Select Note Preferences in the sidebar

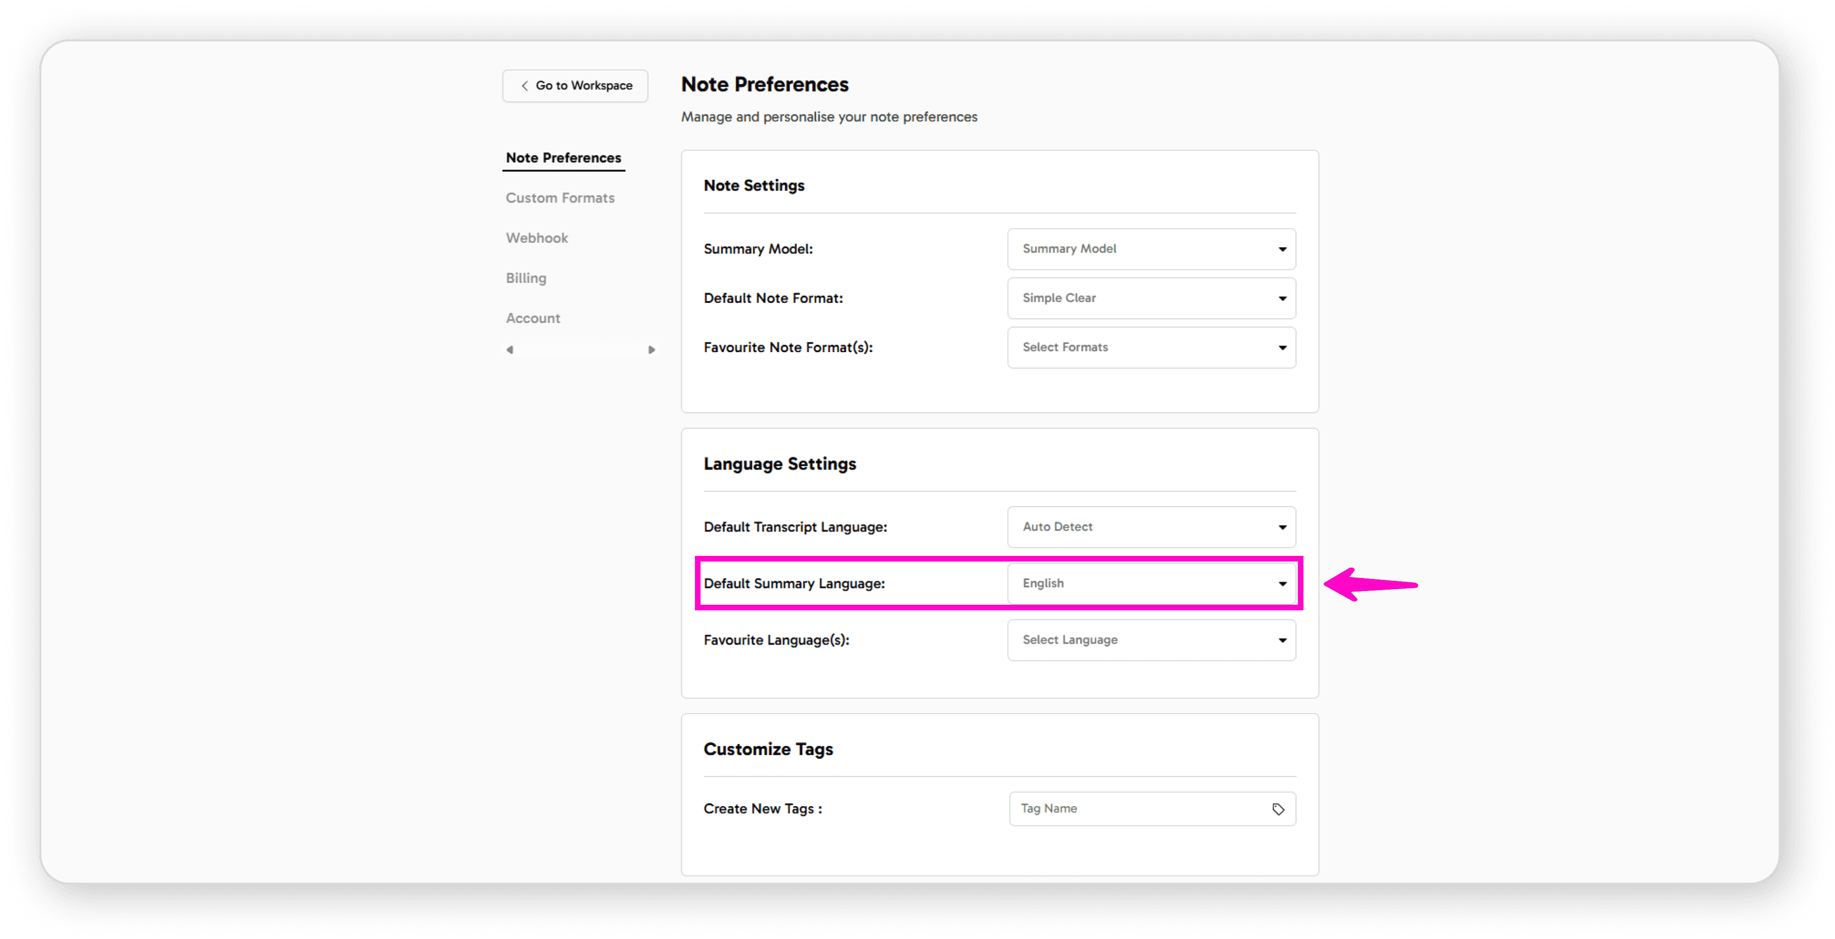[563, 157]
